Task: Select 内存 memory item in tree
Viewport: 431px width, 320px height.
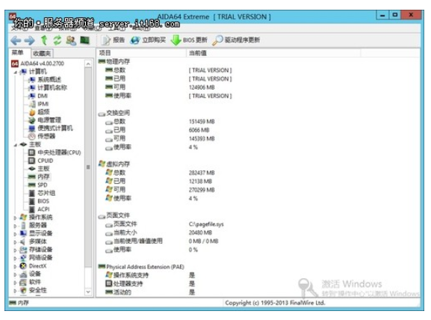Action: click(39, 176)
